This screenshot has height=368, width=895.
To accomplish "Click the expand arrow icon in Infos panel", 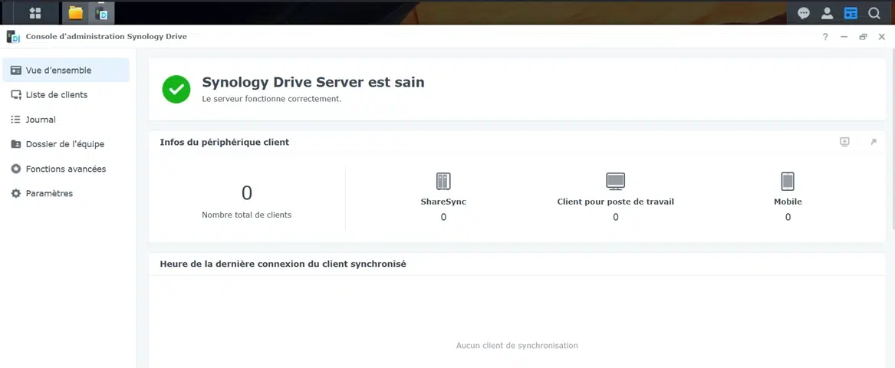I will (x=874, y=142).
